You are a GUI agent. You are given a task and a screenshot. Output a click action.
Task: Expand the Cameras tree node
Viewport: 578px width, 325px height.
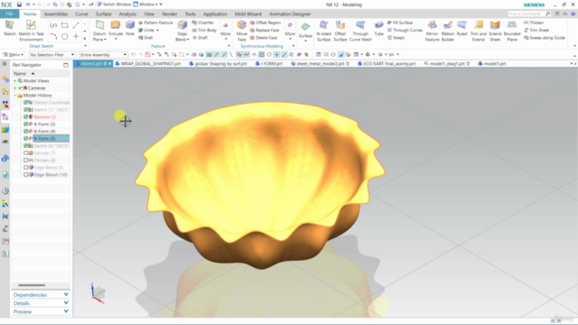[x=15, y=88]
